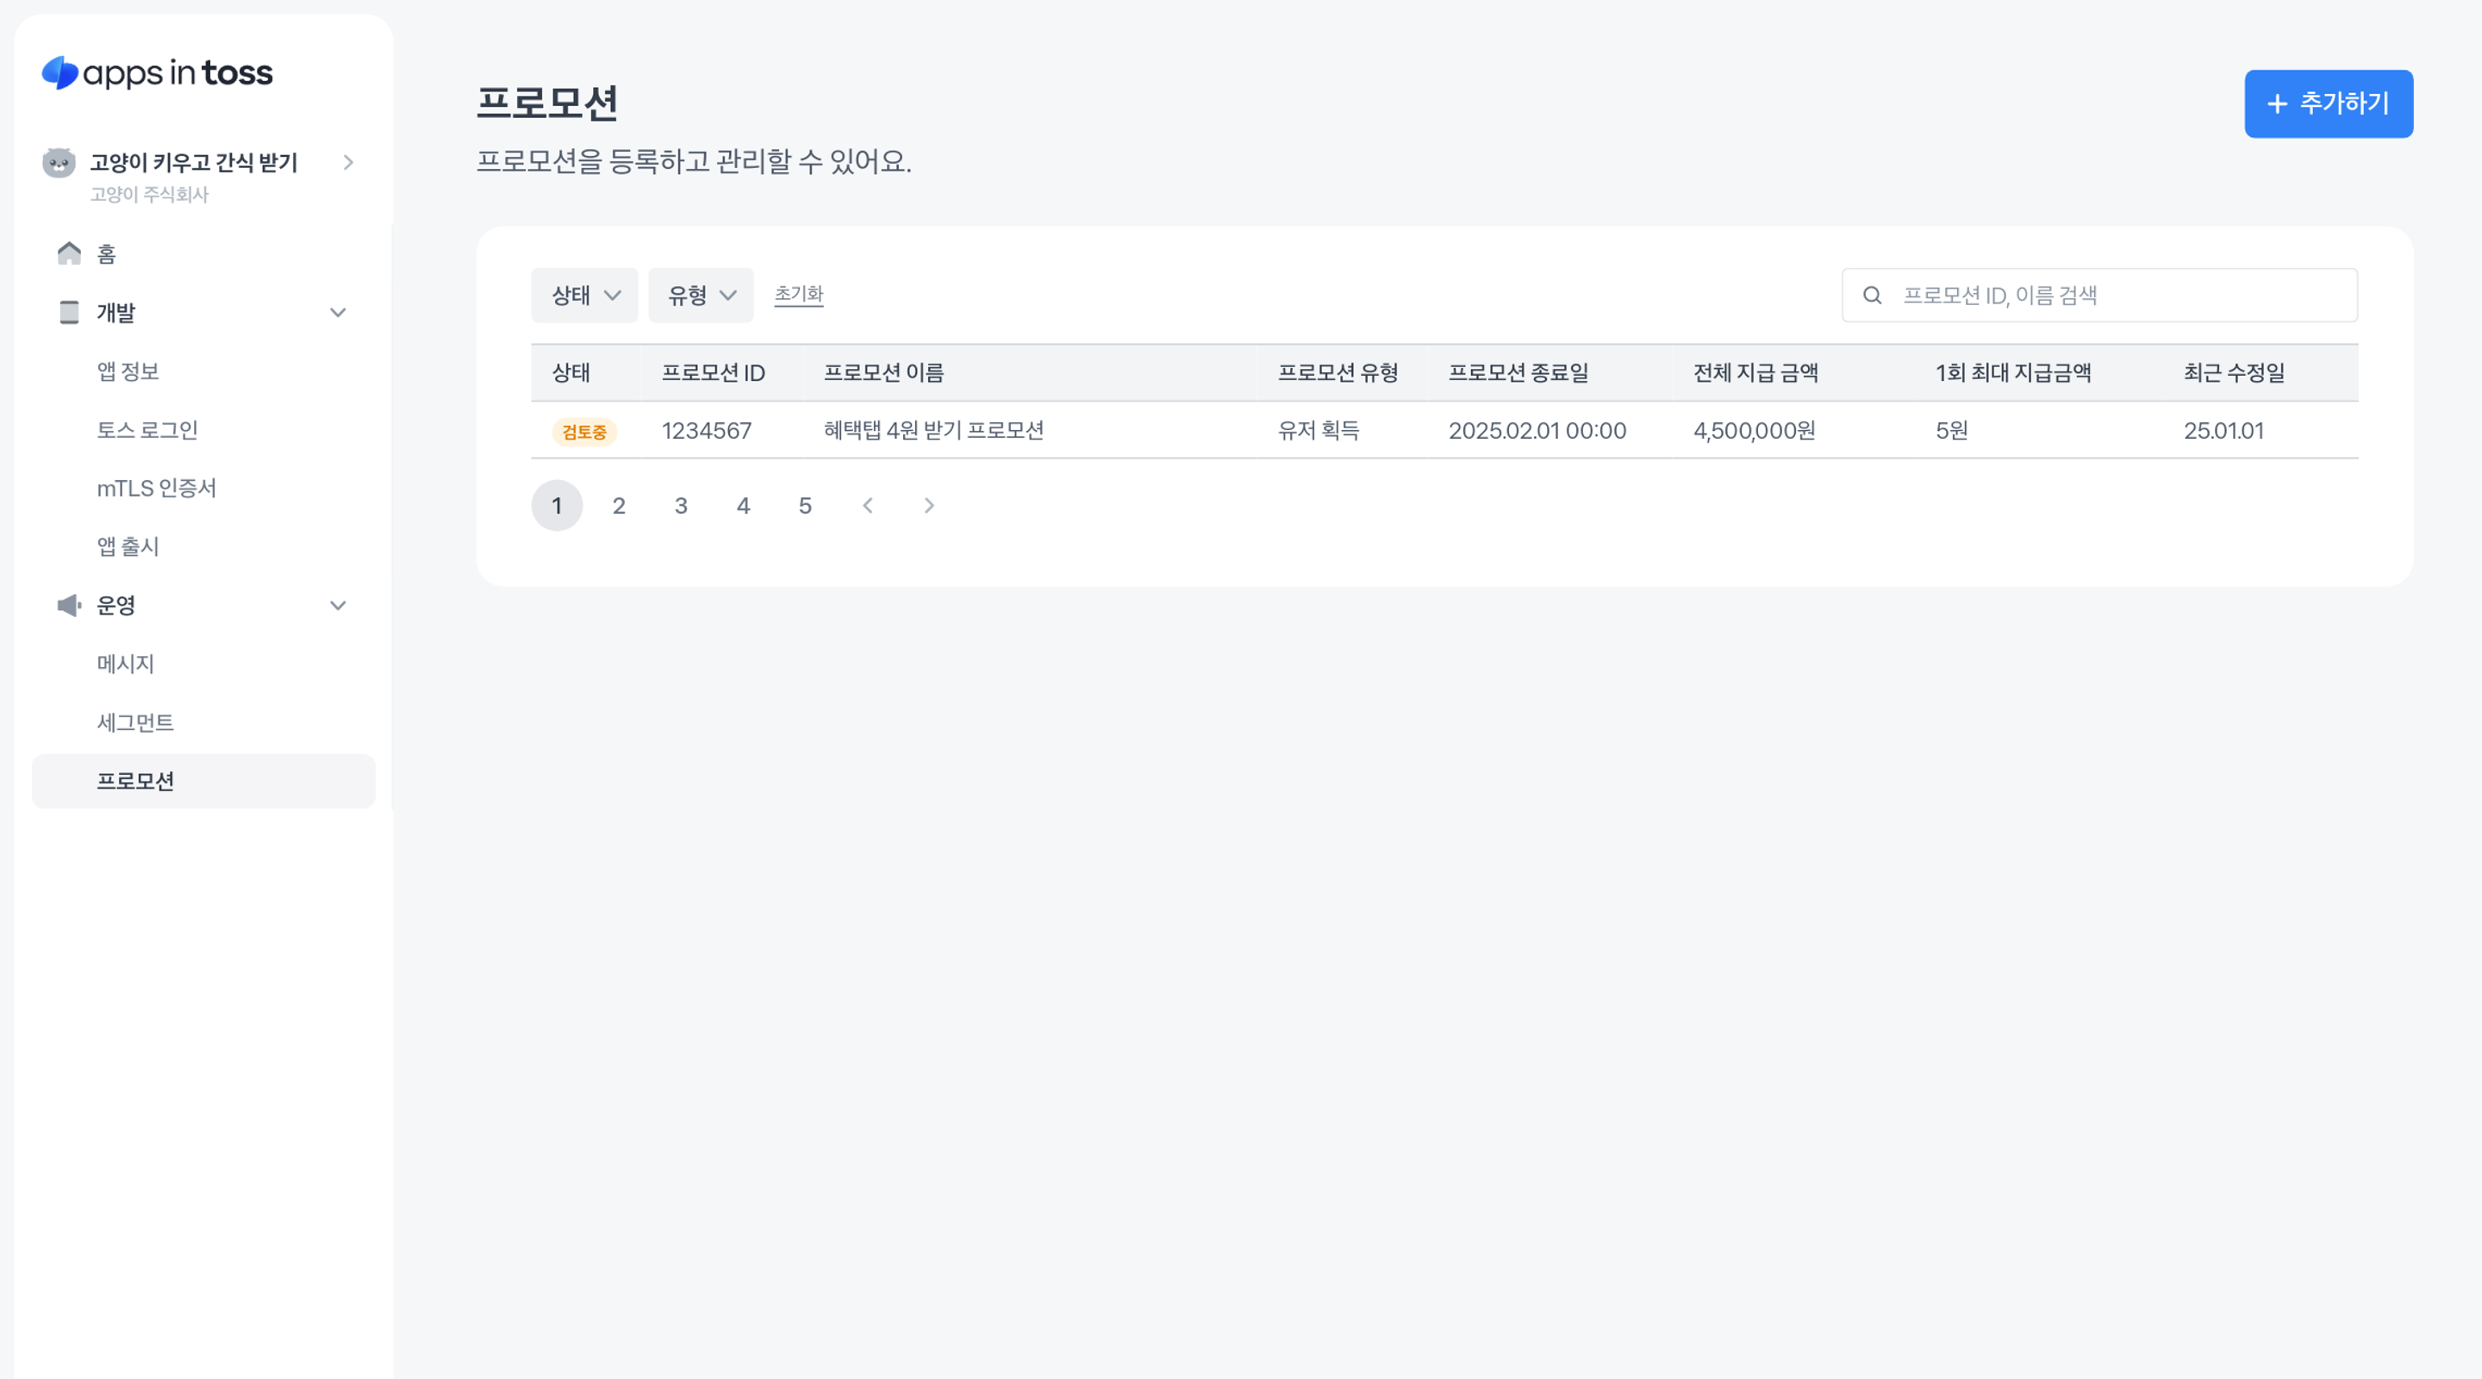Image resolution: width=2482 pixels, height=1379 pixels.
Task: Click the 고양이 주식회사 company name
Action: pyautogui.click(x=149, y=195)
